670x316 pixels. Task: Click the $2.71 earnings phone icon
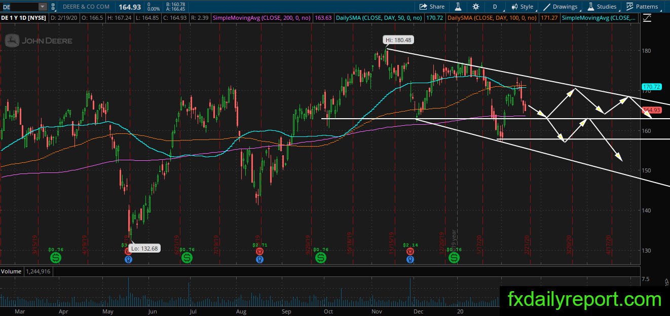click(260, 251)
